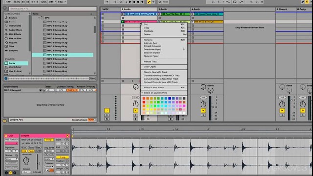
Task: Click the transport Play button
Action: pos(130,2)
